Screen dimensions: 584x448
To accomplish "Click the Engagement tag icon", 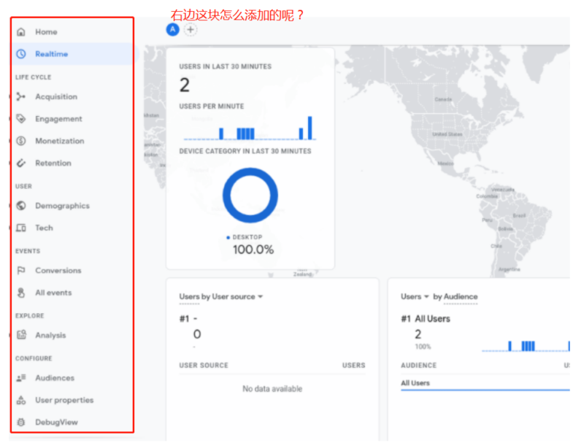I will coord(21,119).
